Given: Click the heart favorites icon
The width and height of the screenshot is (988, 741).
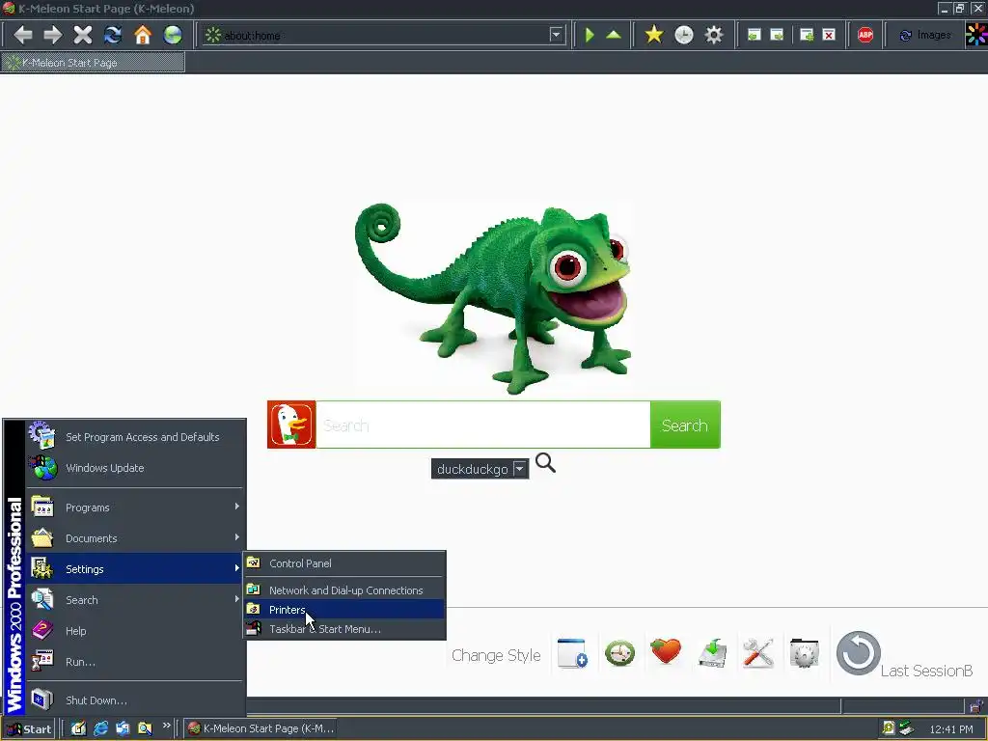Looking at the screenshot, I should coord(666,651).
